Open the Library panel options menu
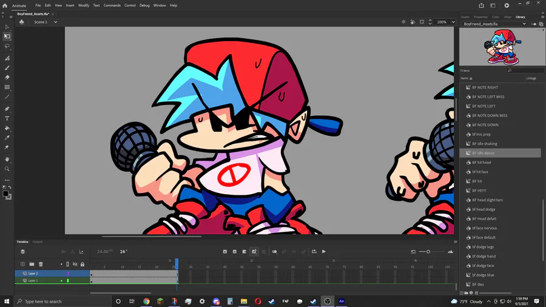 (542, 17)
